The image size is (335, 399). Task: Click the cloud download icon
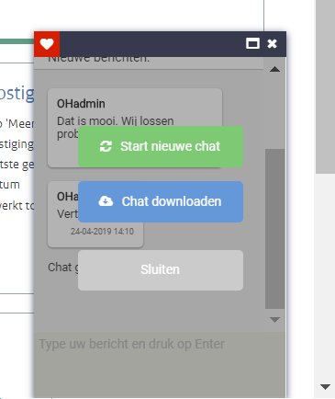[x=106, y=201]
